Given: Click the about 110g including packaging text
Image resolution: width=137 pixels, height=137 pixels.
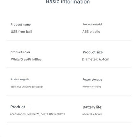Looking at the screenshot, I should [27, 87].
